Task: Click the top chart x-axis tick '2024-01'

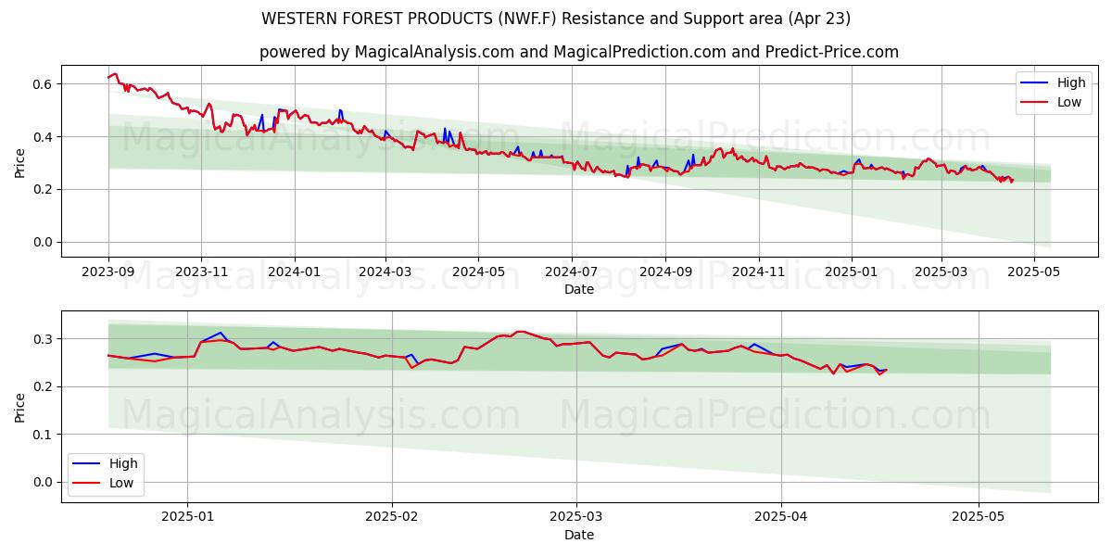Action: click(x=295, y=272)
